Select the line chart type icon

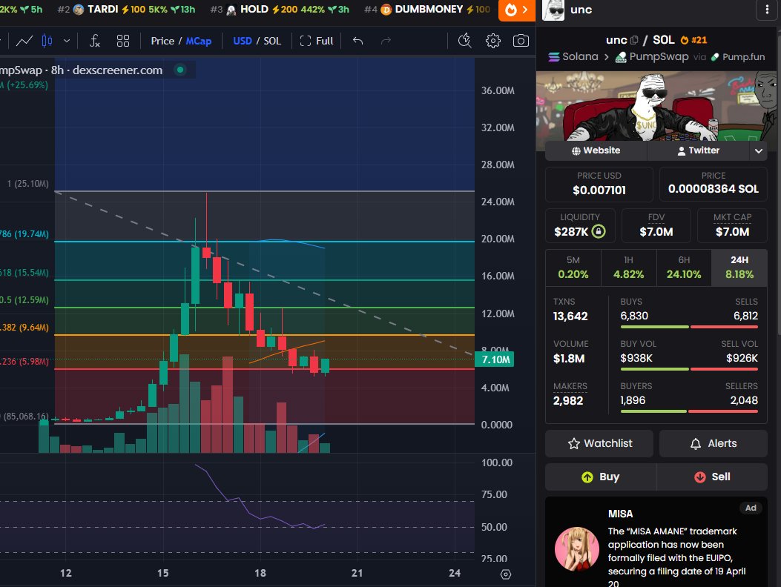pyautogui.click(x=24, y=41)
